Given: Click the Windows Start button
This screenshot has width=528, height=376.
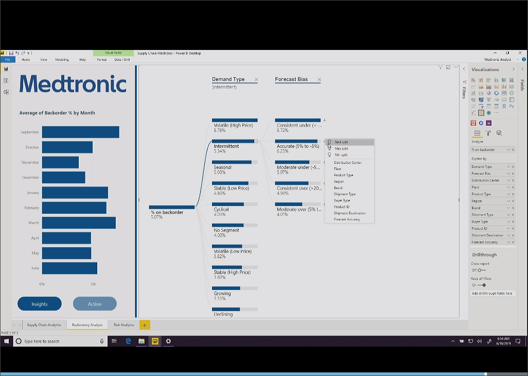Looking at the screenshot, I should (x=6, y=341).
